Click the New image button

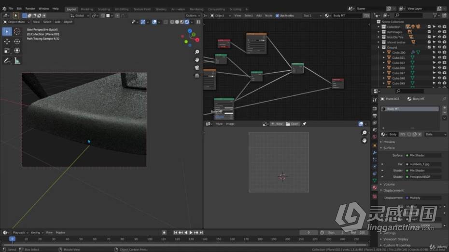tap(277, 124)
